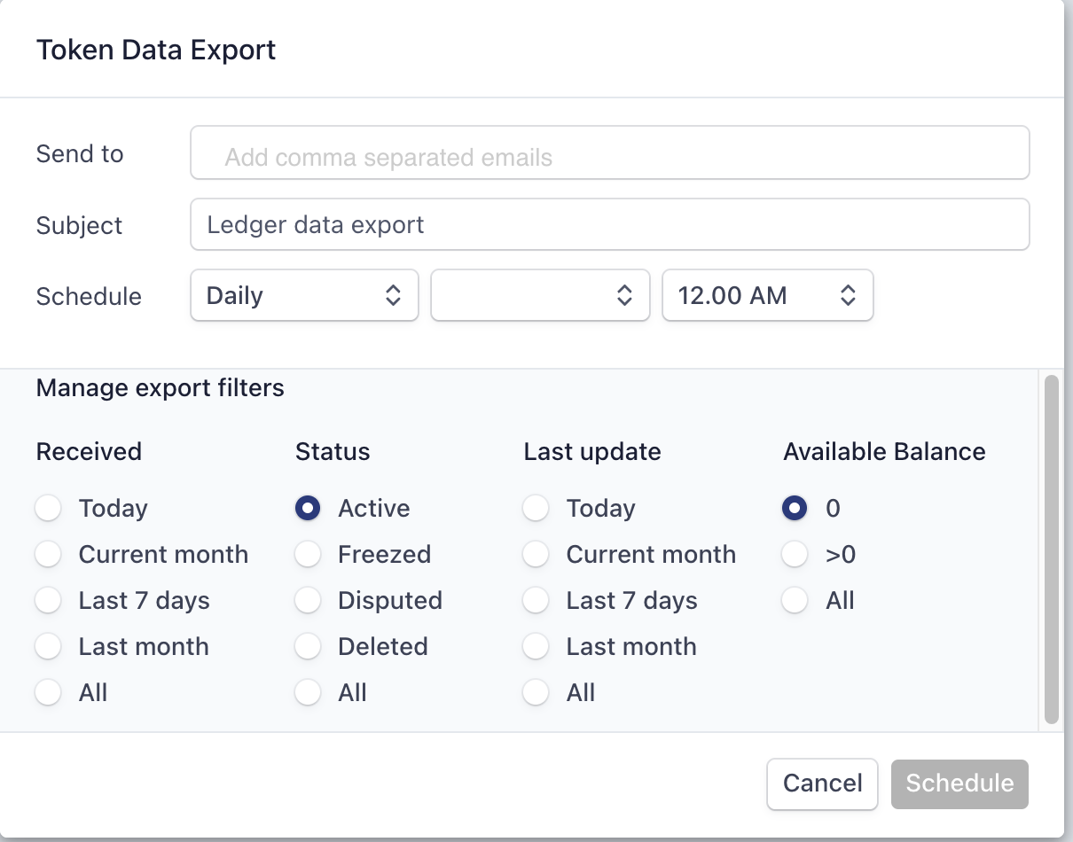
Task: Click the export filters vertical scrollbar
Action: [x=1051, y=550]
